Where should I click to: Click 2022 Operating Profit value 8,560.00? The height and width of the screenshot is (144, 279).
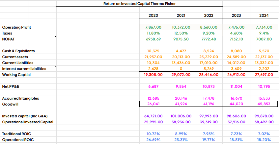point(209,27)
